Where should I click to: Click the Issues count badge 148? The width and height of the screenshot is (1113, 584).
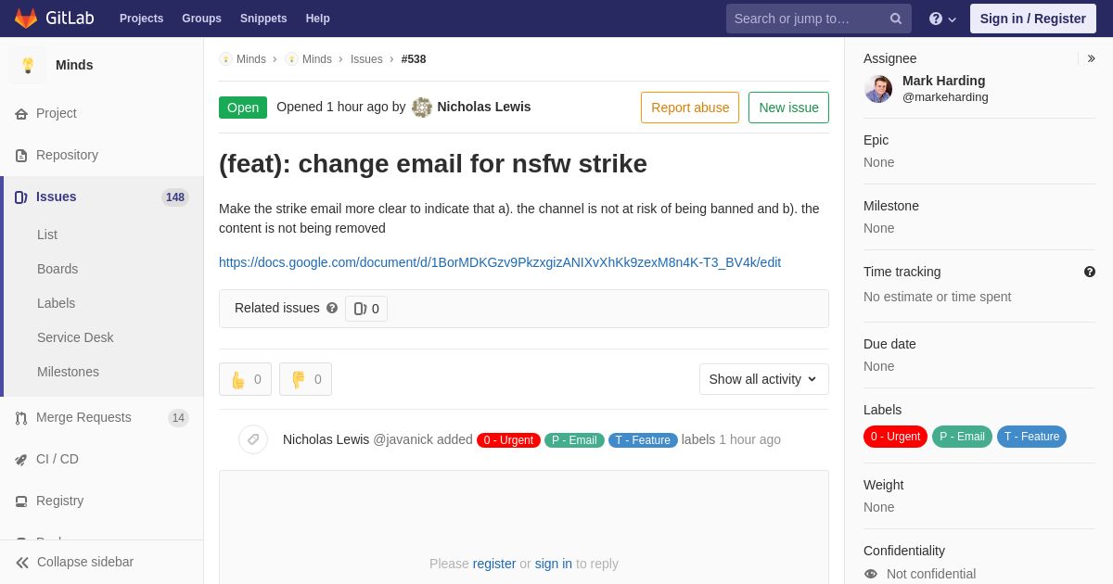point(175,197)
